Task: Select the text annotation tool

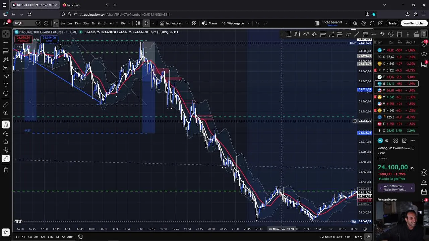Action: (6, 85)
